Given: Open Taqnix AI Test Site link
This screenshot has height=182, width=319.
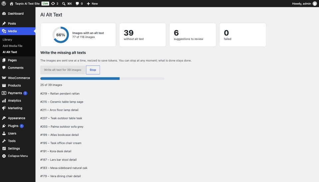Looking at the screenshot, I should pos(27,4).
